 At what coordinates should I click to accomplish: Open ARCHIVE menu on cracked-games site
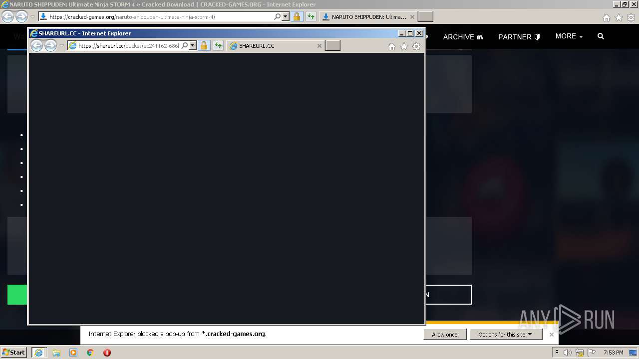(463, 37)
